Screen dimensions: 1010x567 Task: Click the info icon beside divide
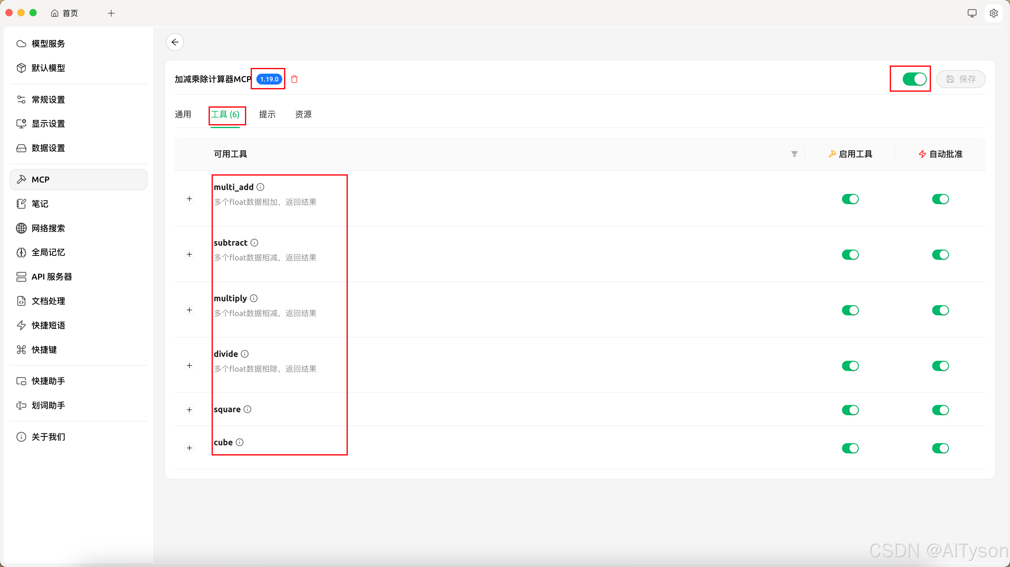(x=245, y=354)
